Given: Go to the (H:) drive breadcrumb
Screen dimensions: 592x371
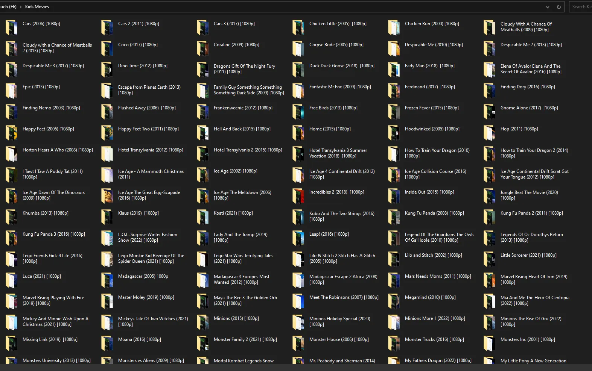Looking at the screenshot, I should 8,7.
